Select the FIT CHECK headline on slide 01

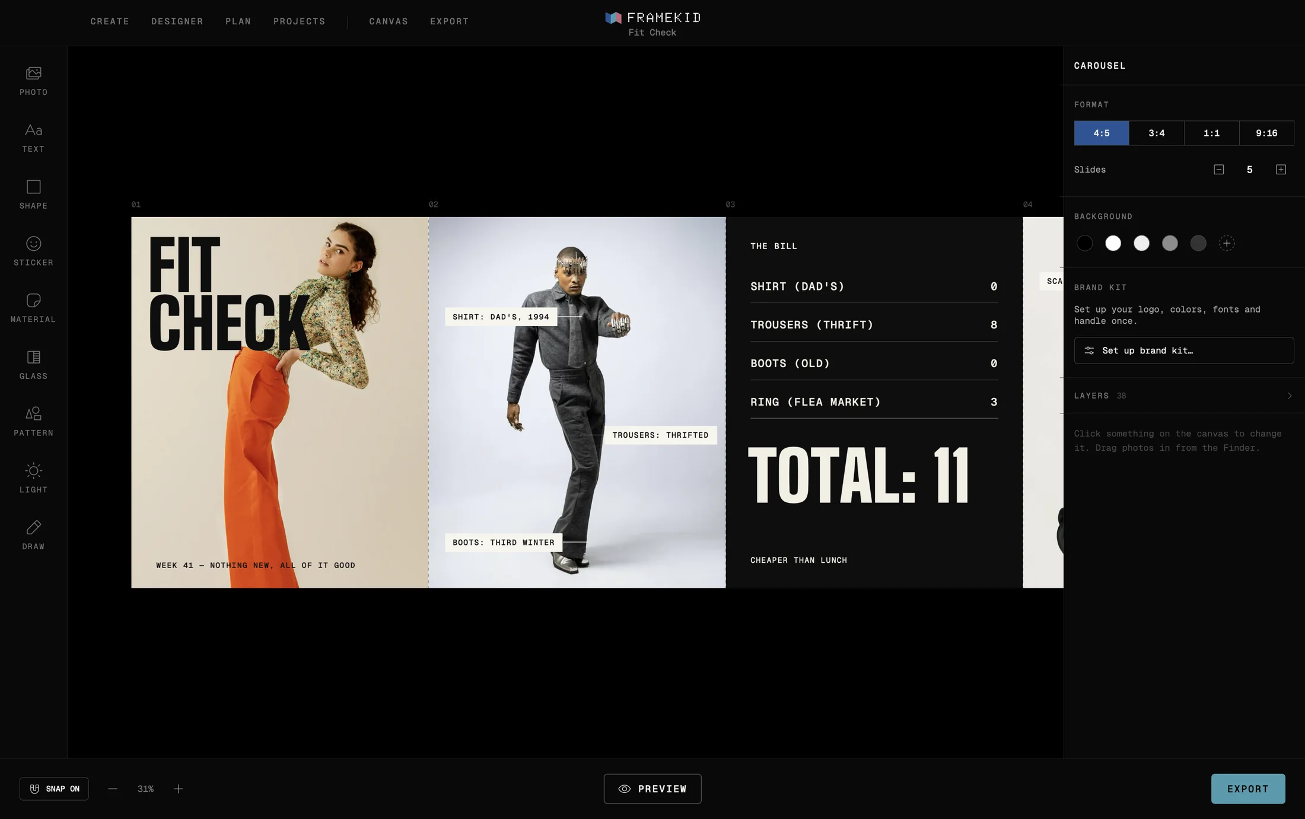click(x=229, y=294)
